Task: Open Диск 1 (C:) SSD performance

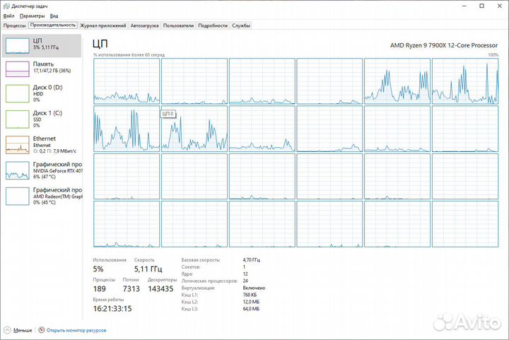Action: (x=42, y=119)
